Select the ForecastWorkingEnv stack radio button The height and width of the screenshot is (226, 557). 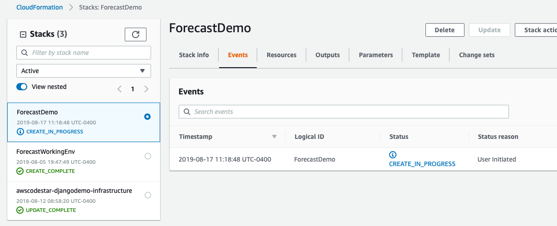coord(147,156)
